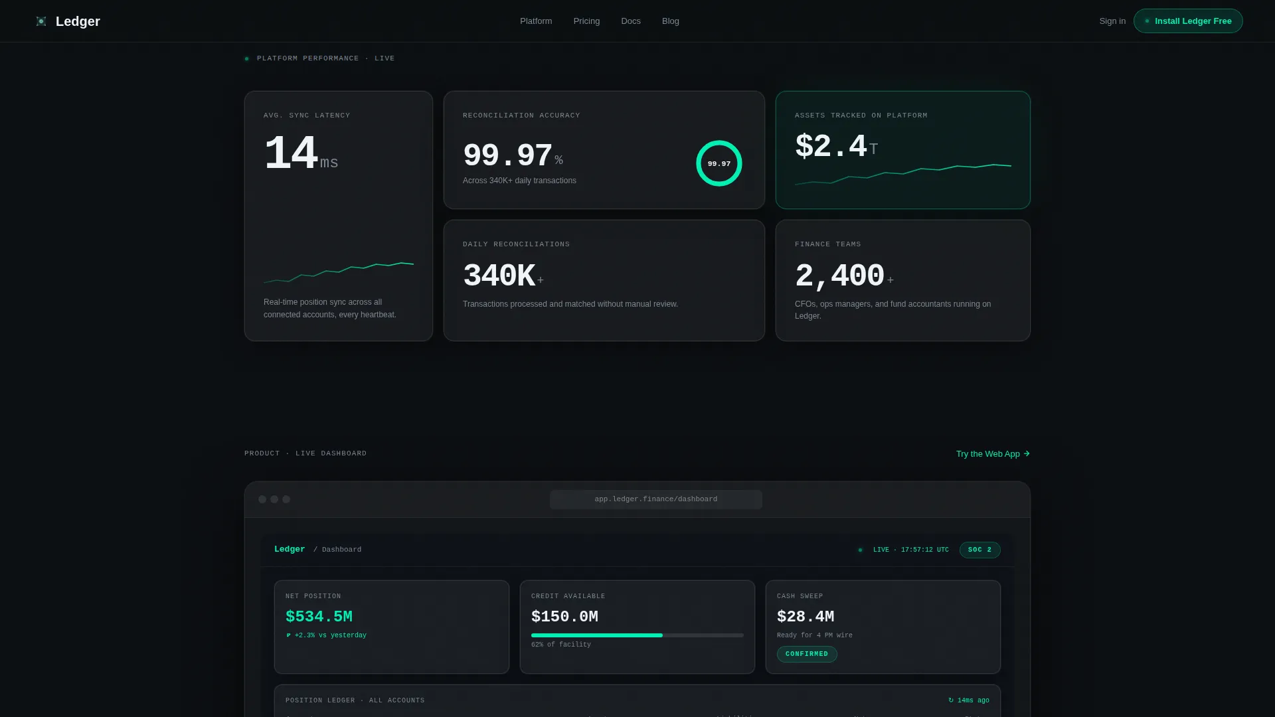Screen dimensions: 1275x717
Task: Click the $28.4M cash sweep value
Action: [x=806, y=617]
